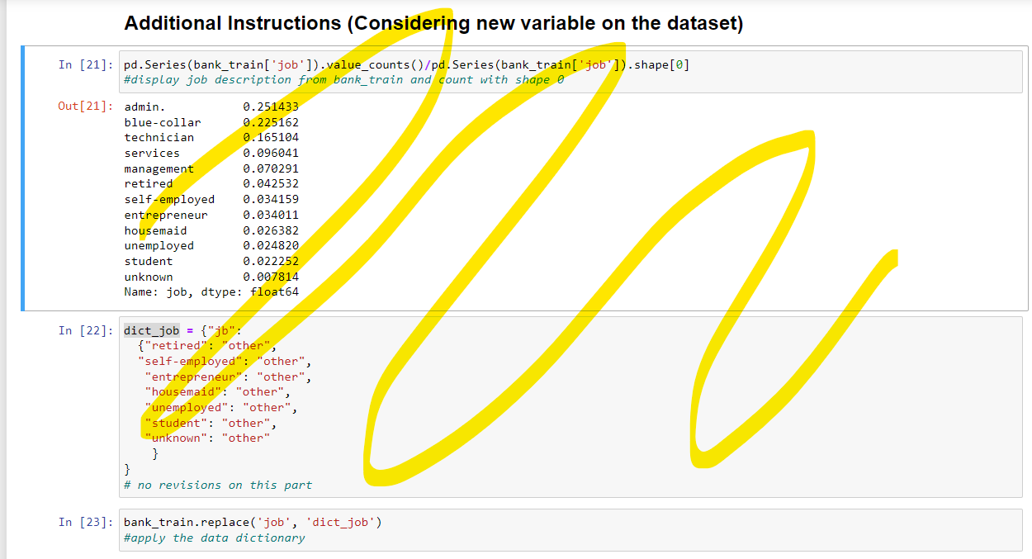This screenshot has width=1032, height=559.
Task: Click the value 0.034011 in the output
Action: pos(271,215)
